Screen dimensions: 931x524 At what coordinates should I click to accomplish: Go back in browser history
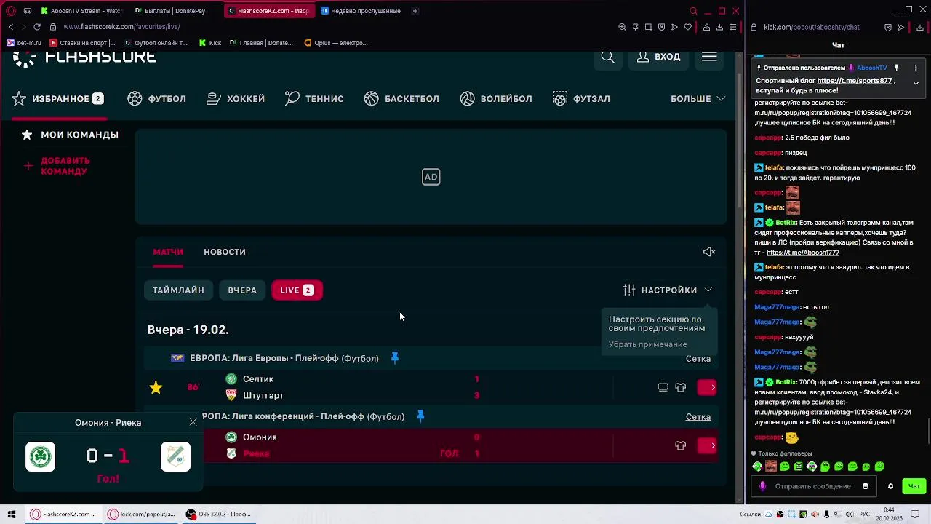pos(11,27)
